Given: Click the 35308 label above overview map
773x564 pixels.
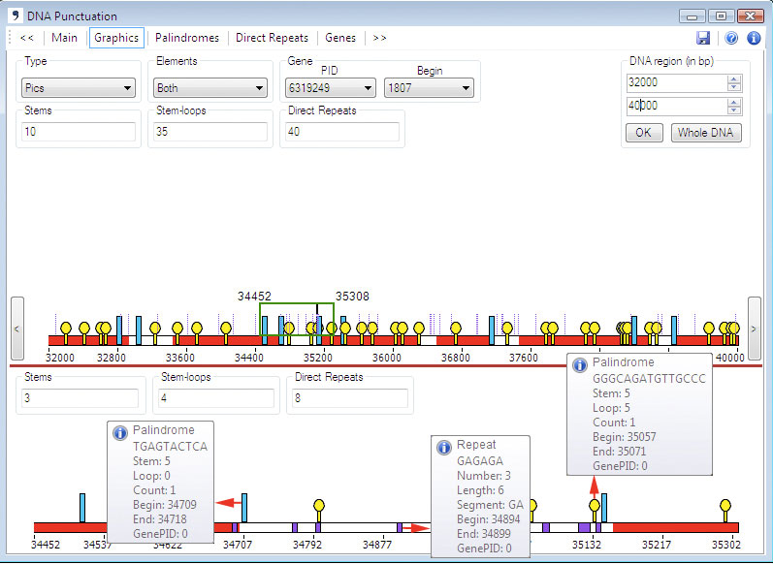Looking at the screenshot, I should click(x=352, y=296).
